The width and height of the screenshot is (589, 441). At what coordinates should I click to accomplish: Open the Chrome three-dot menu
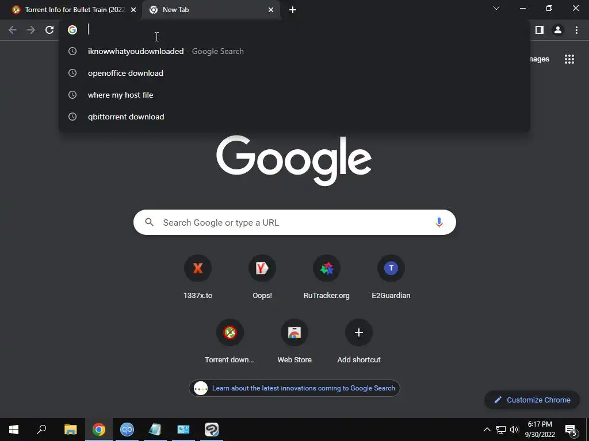point(576,30)
